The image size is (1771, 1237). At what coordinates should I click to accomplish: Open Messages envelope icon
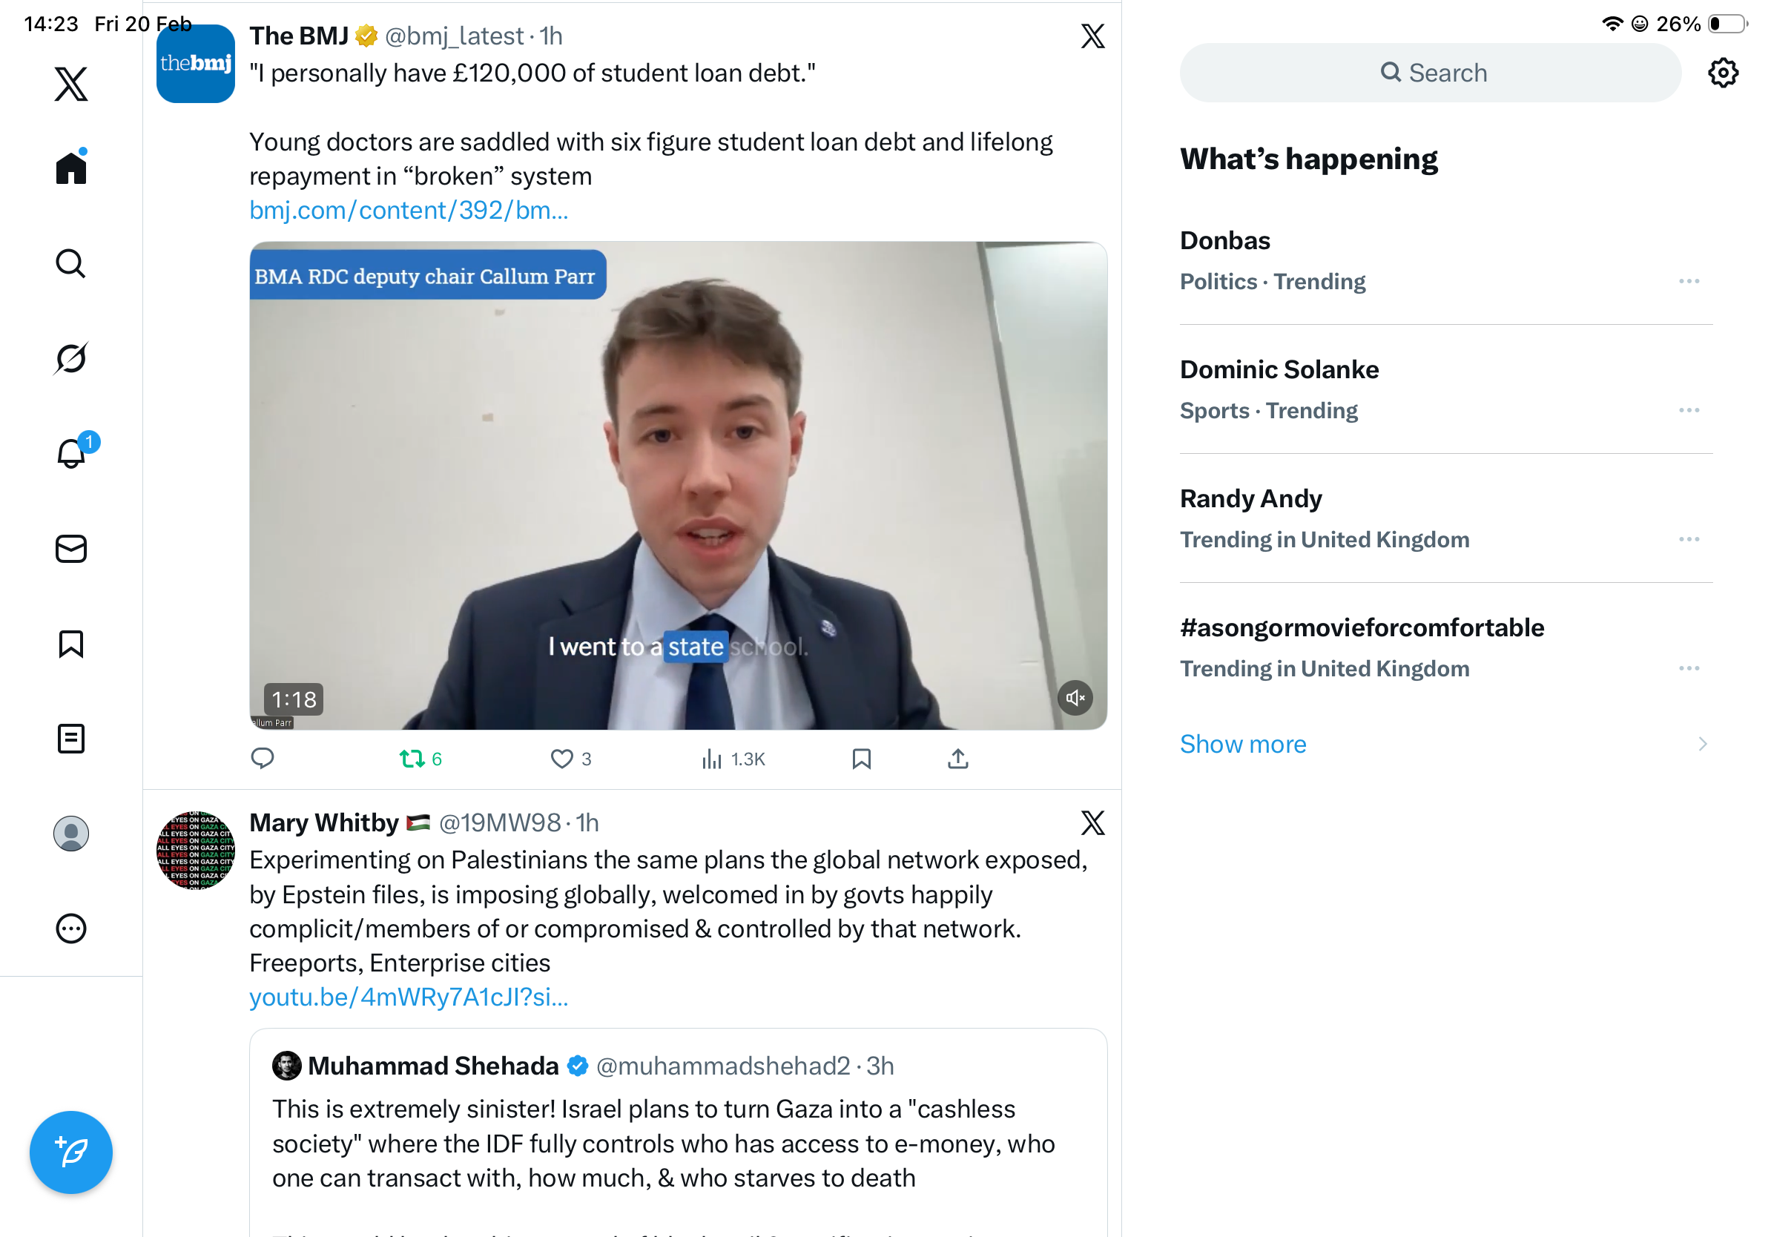pos(71,549)
